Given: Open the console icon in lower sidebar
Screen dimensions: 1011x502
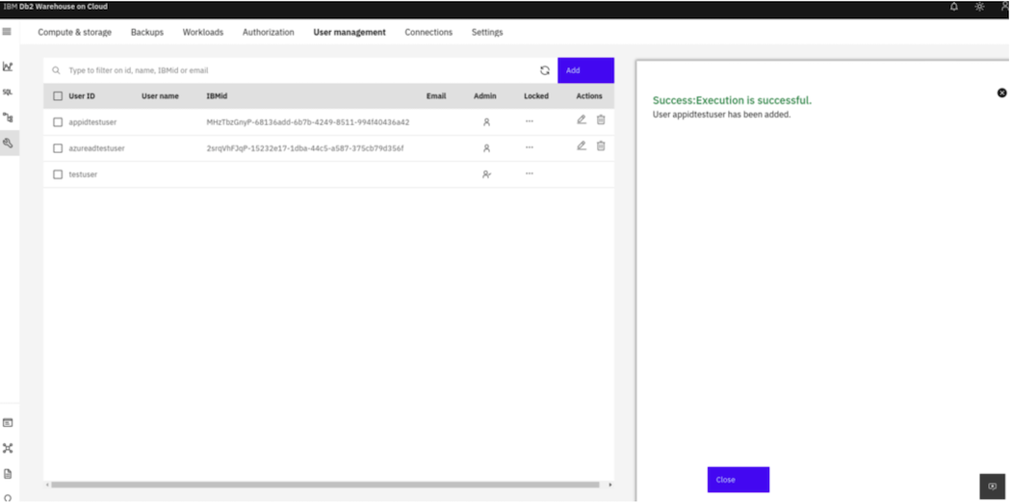Looking at the screenshot, I should [x=8, y=423].
